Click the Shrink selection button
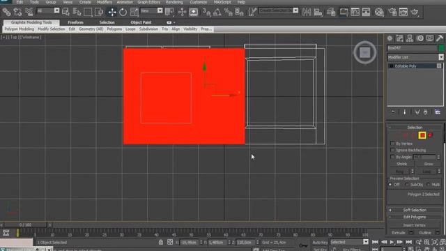The height and width of the screenshot is (251, 446). pyautogui.click(x=401, y=164)
